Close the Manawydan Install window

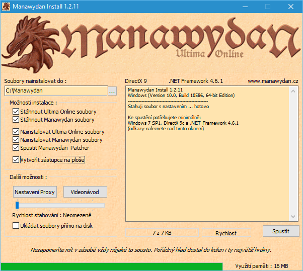coord(291,7)
